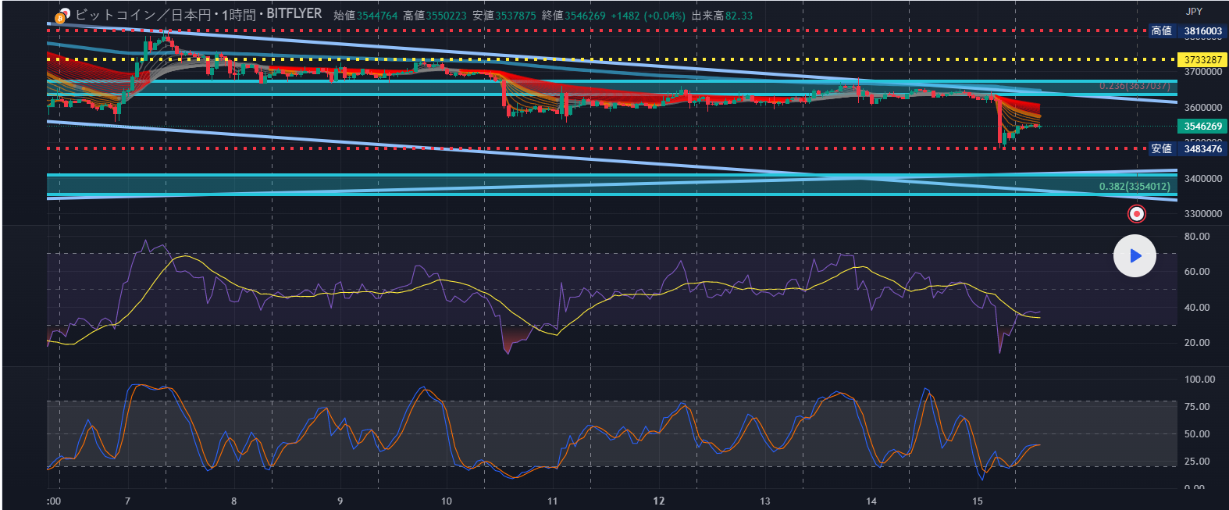Viewport: 1229px width, 510px height.
Task: Click the 80.00 RSI scale value
Action: [1197, 236]
